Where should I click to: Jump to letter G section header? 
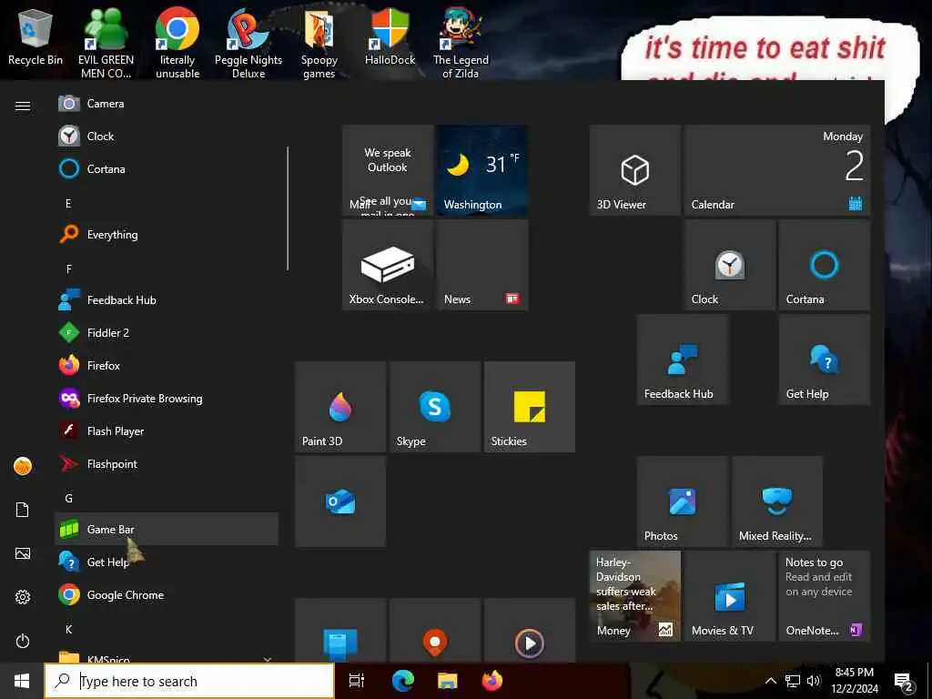coord(68,498)
